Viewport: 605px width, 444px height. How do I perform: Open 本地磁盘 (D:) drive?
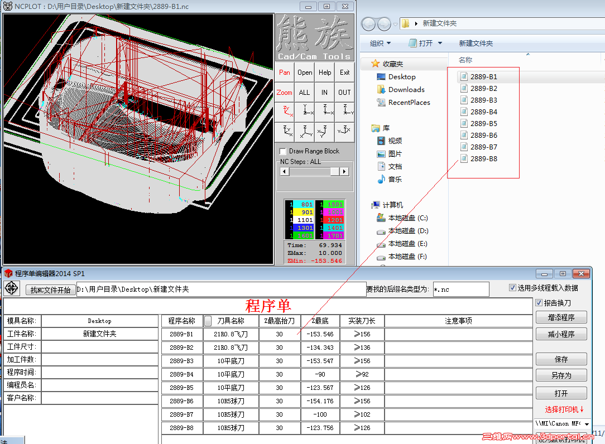point(408,231)
